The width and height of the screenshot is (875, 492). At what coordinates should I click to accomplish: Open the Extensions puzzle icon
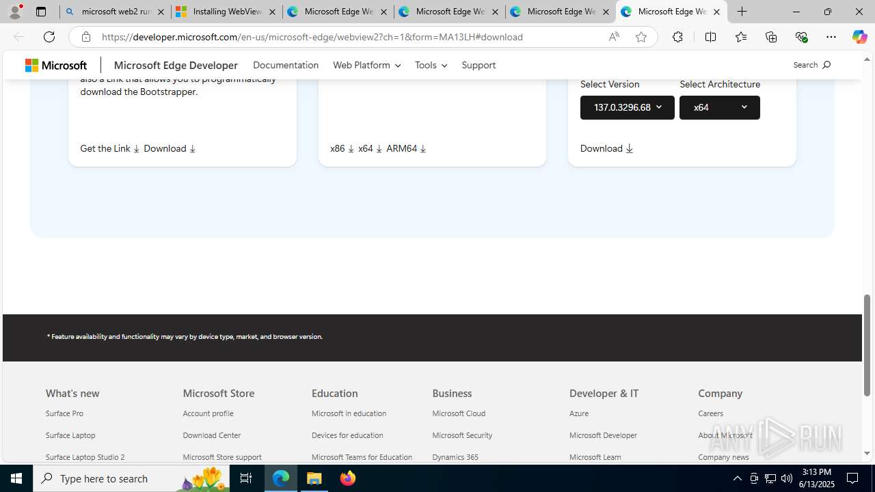click(x=677, y=37)
